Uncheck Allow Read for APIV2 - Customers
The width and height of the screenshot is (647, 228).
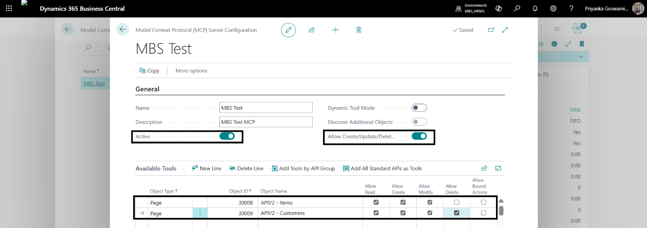click(376, 213)
